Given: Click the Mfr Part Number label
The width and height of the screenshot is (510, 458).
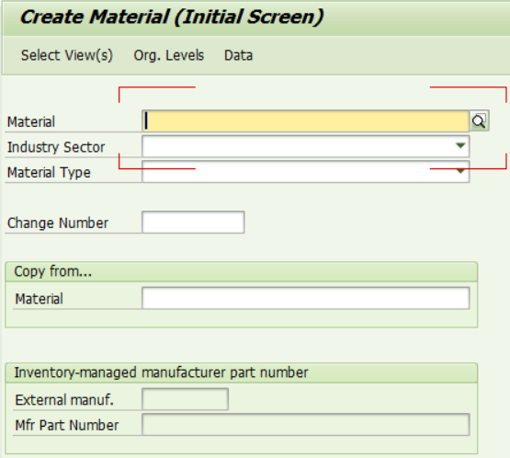Looking at the screenshot, I should 67,426.
